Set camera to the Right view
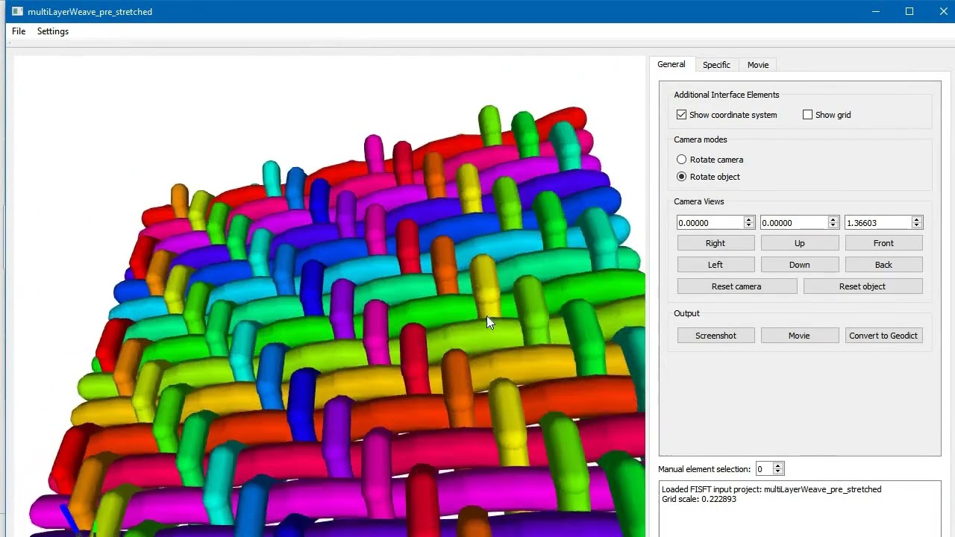 tap(716, 243)
